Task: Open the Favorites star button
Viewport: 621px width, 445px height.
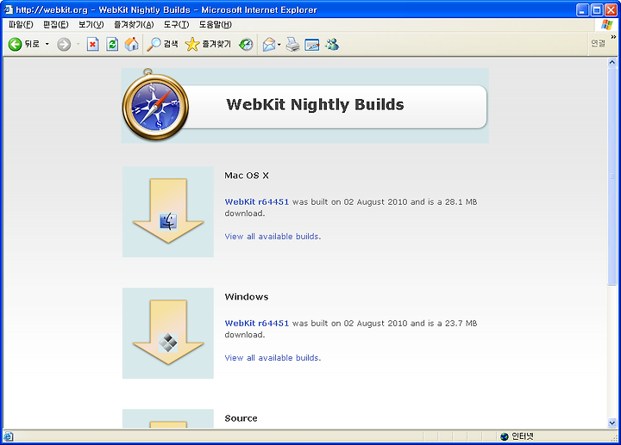Action: pos(208,44)
